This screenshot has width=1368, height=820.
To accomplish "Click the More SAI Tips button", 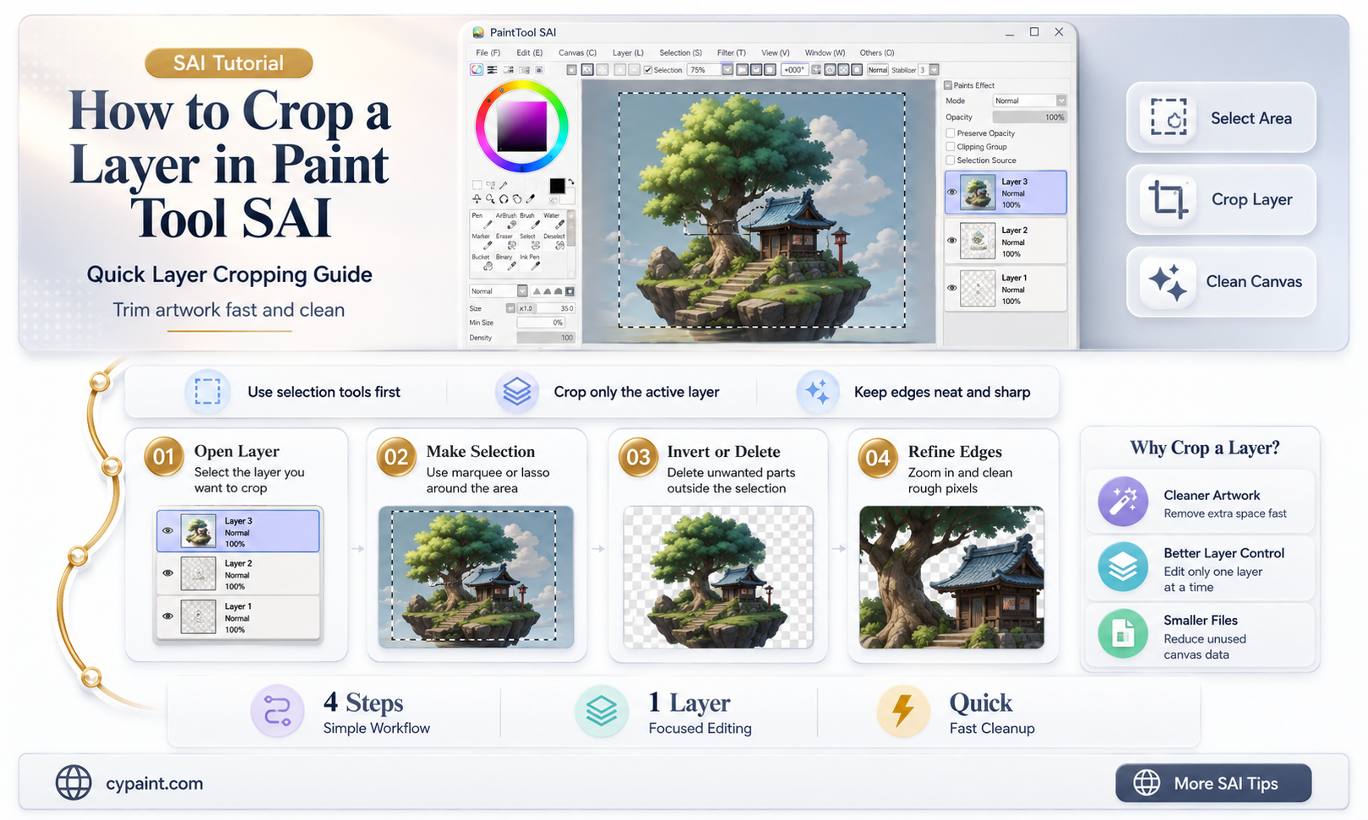I will (1213, 783).
